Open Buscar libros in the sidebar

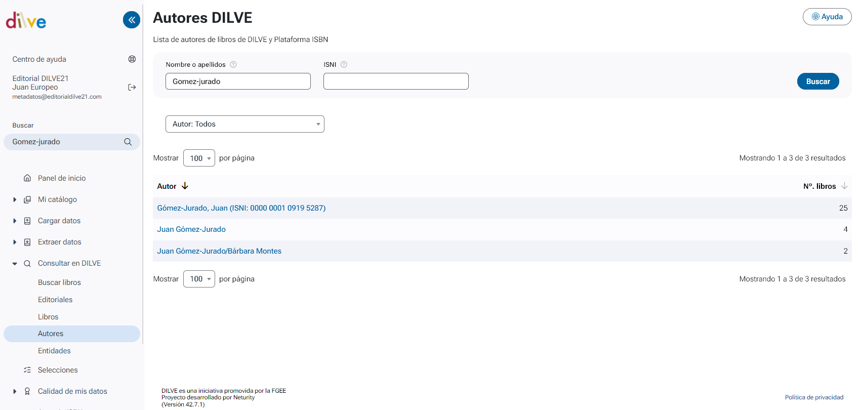pos(59,282)
